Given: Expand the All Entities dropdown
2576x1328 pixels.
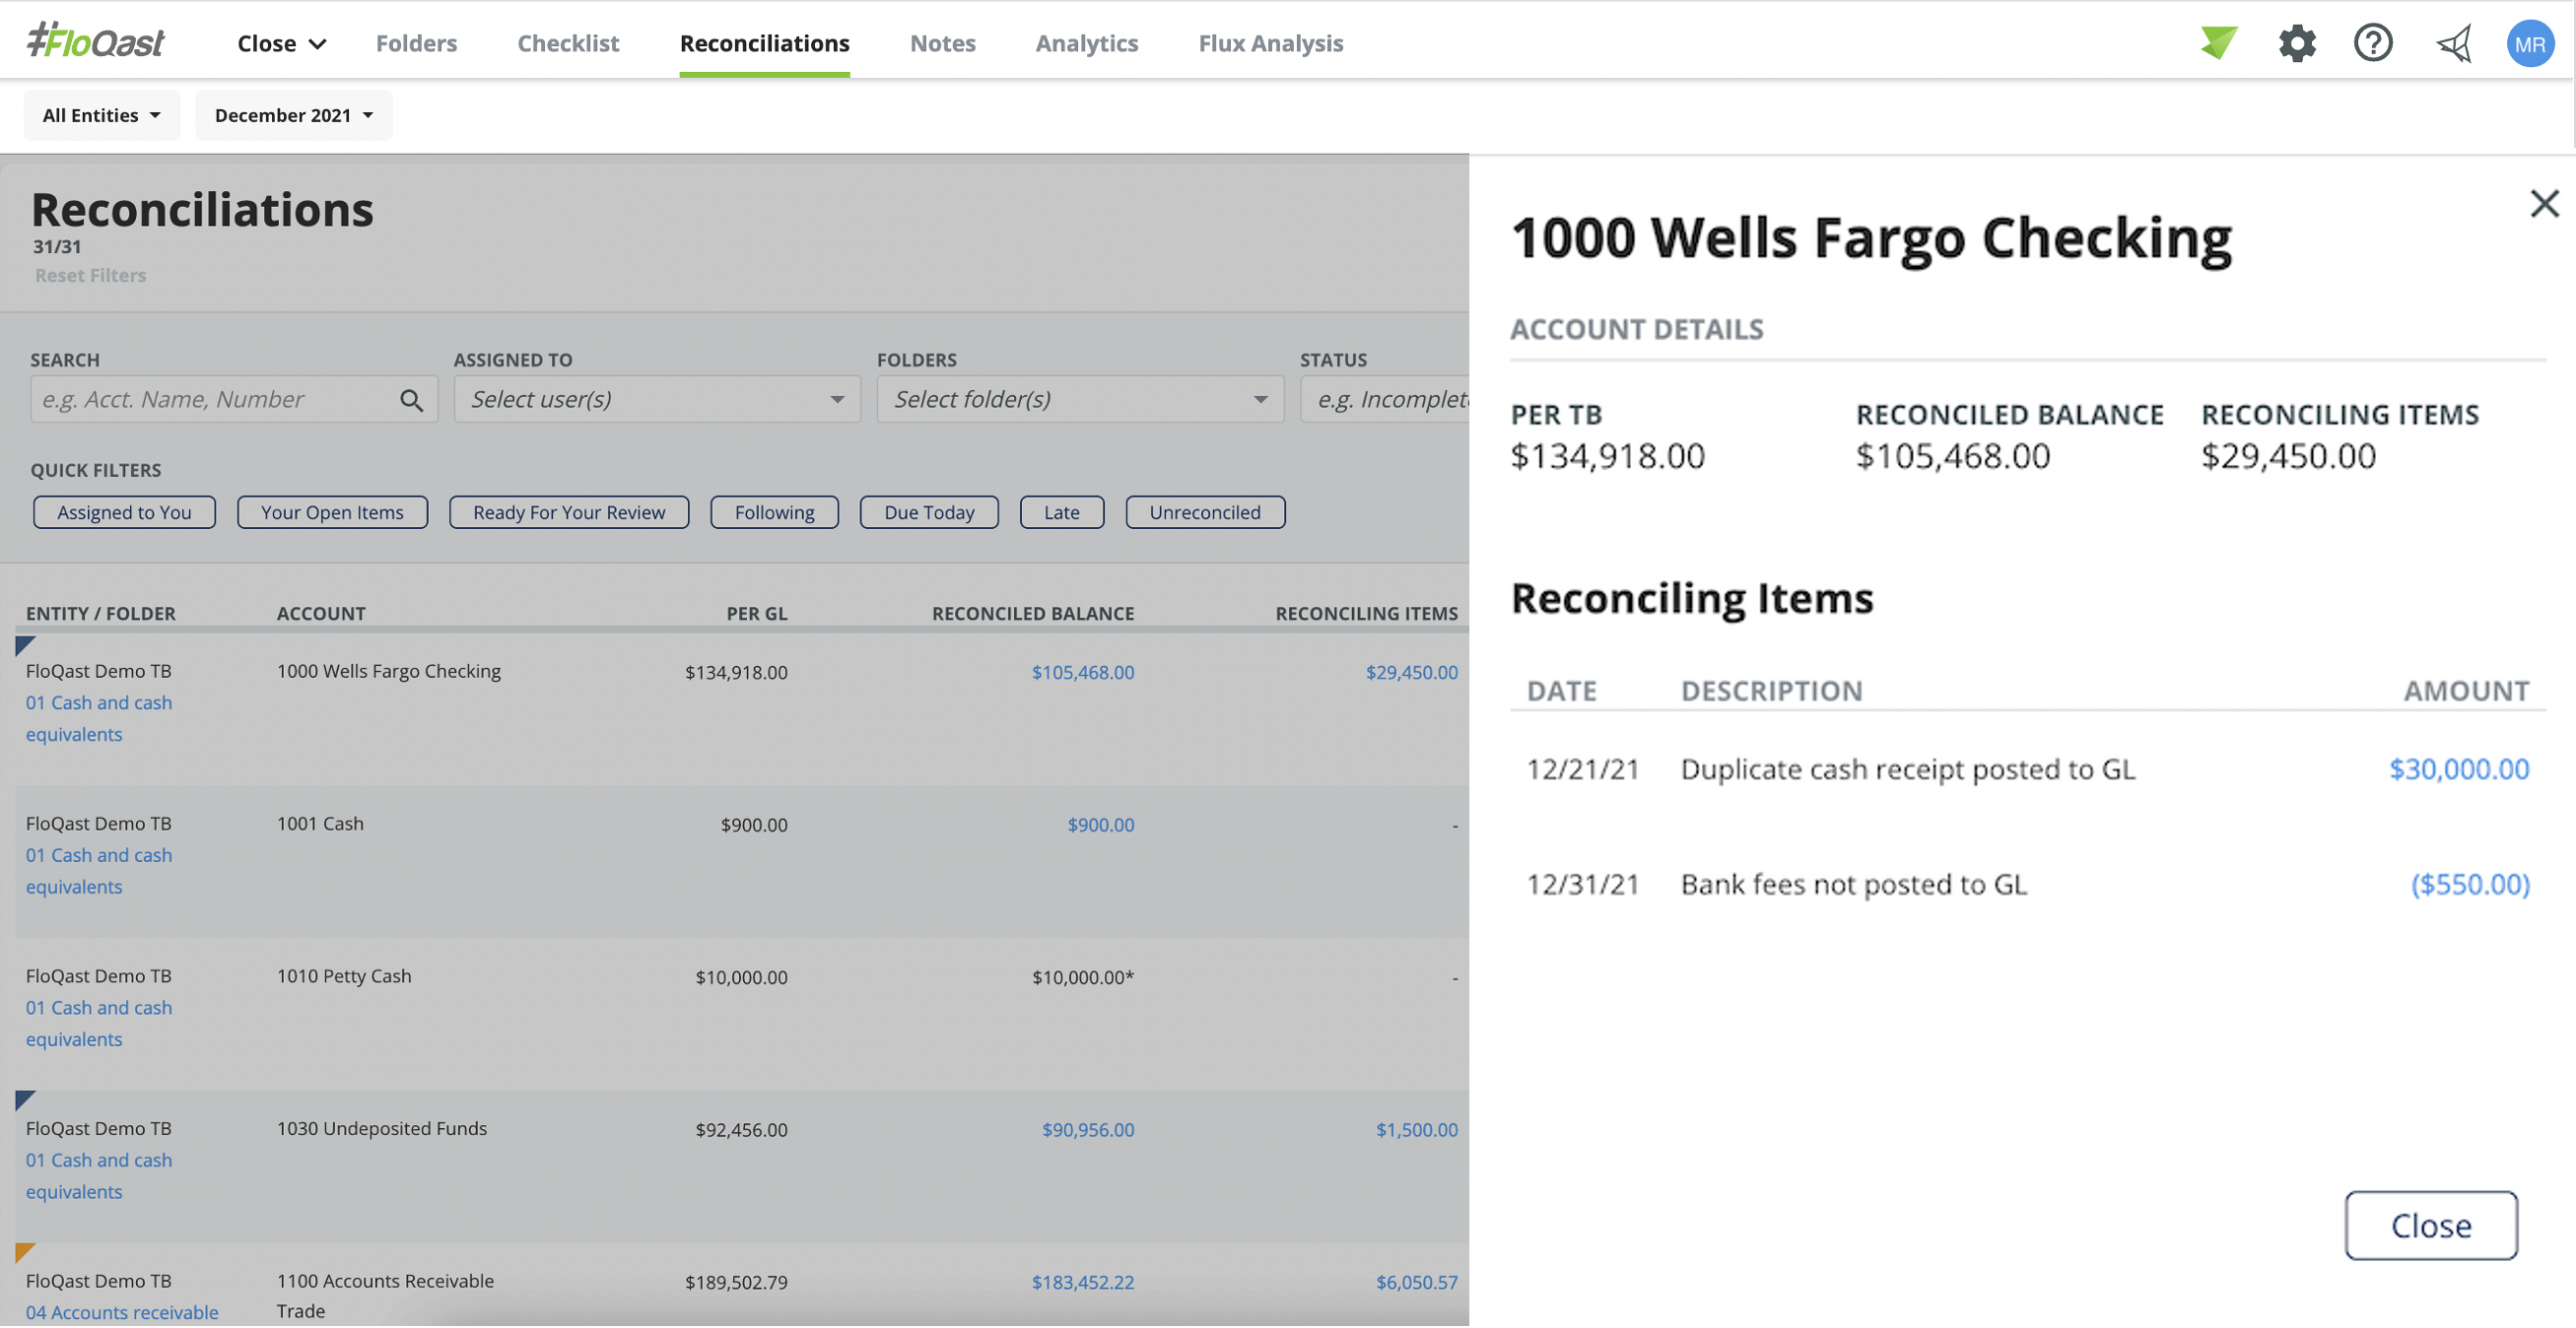Looking at the screenshot, I should 101,115.
